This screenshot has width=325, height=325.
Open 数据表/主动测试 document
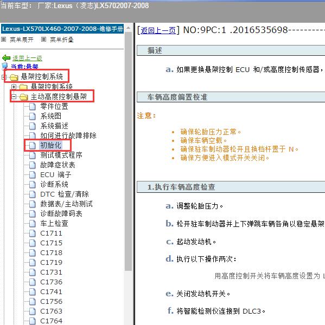(66, 204)
